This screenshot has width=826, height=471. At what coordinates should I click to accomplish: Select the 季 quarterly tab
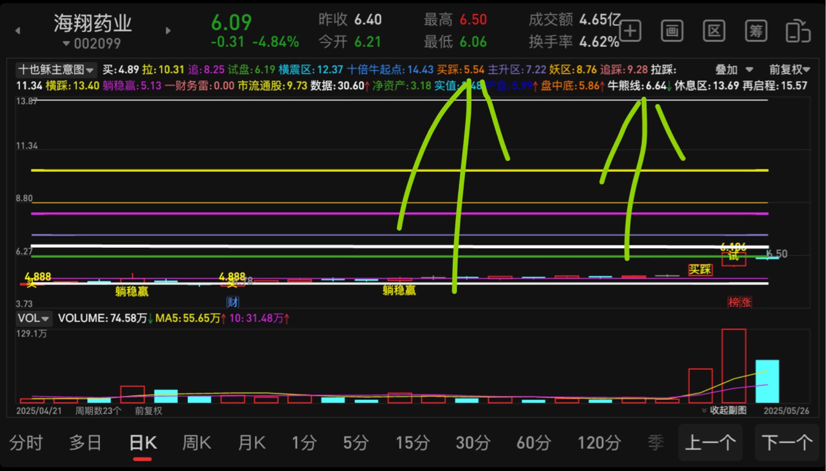[656, 442]
